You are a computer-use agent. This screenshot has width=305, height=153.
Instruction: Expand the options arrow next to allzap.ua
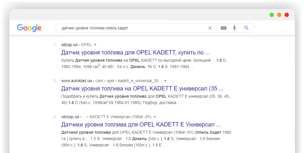click(95, 45)
